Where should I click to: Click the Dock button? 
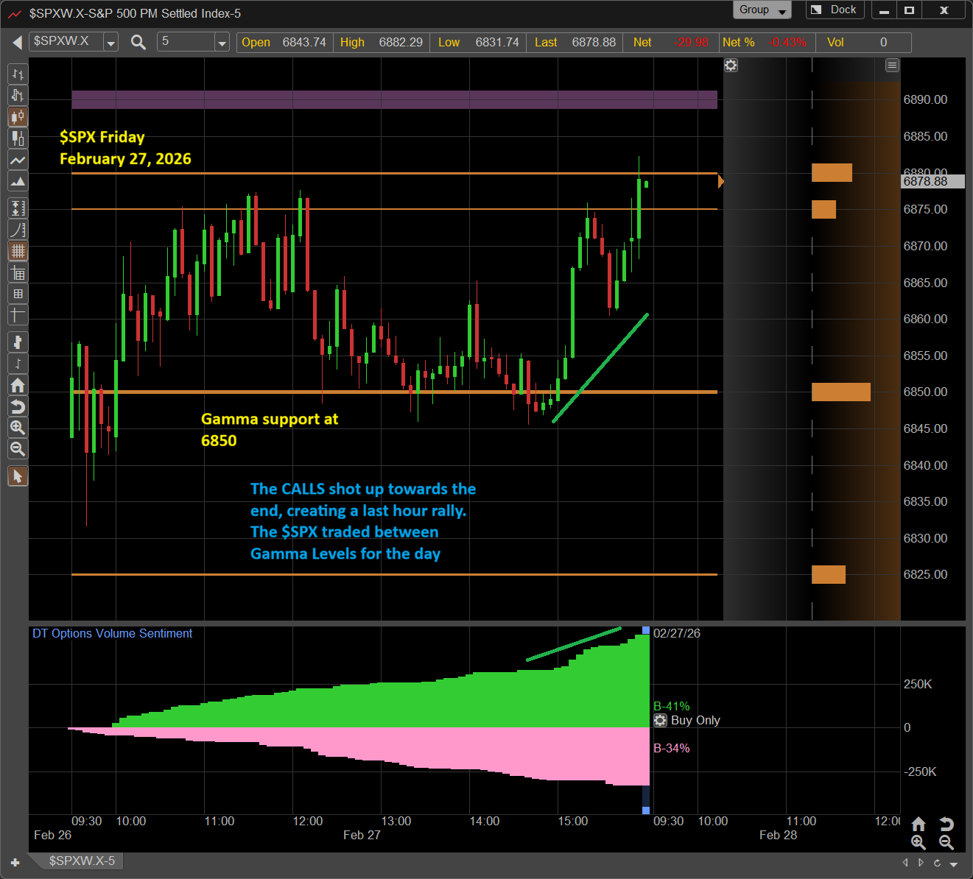pyautogui.click(x=835, y=10)
